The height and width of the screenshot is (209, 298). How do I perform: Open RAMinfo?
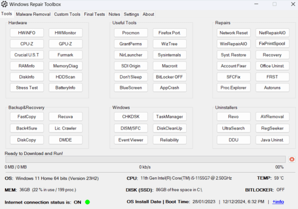point(27,66)
